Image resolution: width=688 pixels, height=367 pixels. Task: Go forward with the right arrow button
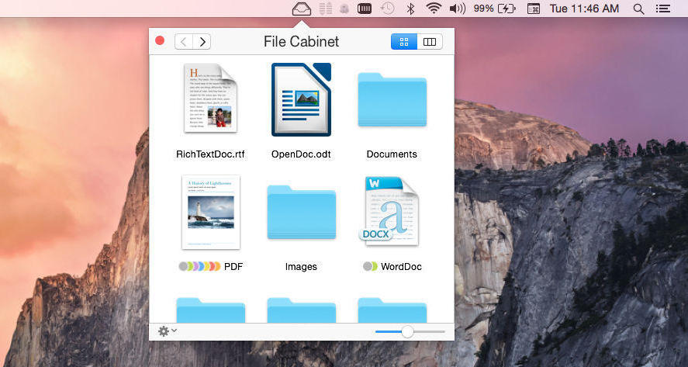coord(202,42)
